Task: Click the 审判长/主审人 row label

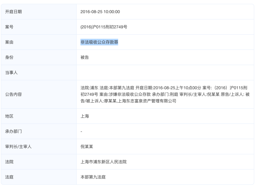Action: tap(18, 147)
